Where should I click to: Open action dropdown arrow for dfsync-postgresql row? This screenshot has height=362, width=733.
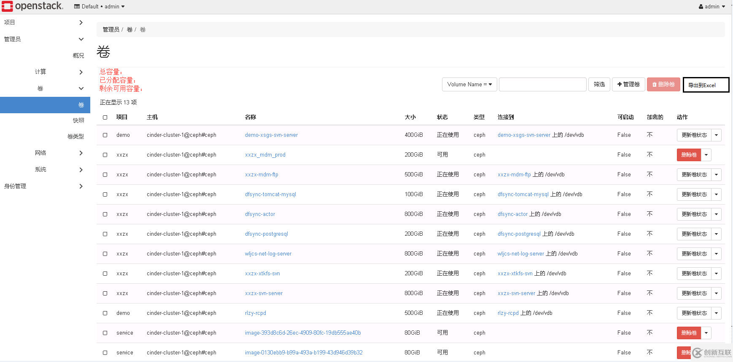pos(716,234)
